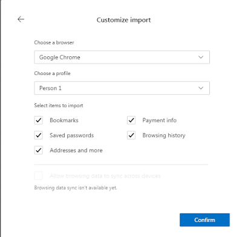Screen dimensions: 242x237
Task: Click the chevron in the Google Chrome dropdown
Action: click(x=201, y=57)
